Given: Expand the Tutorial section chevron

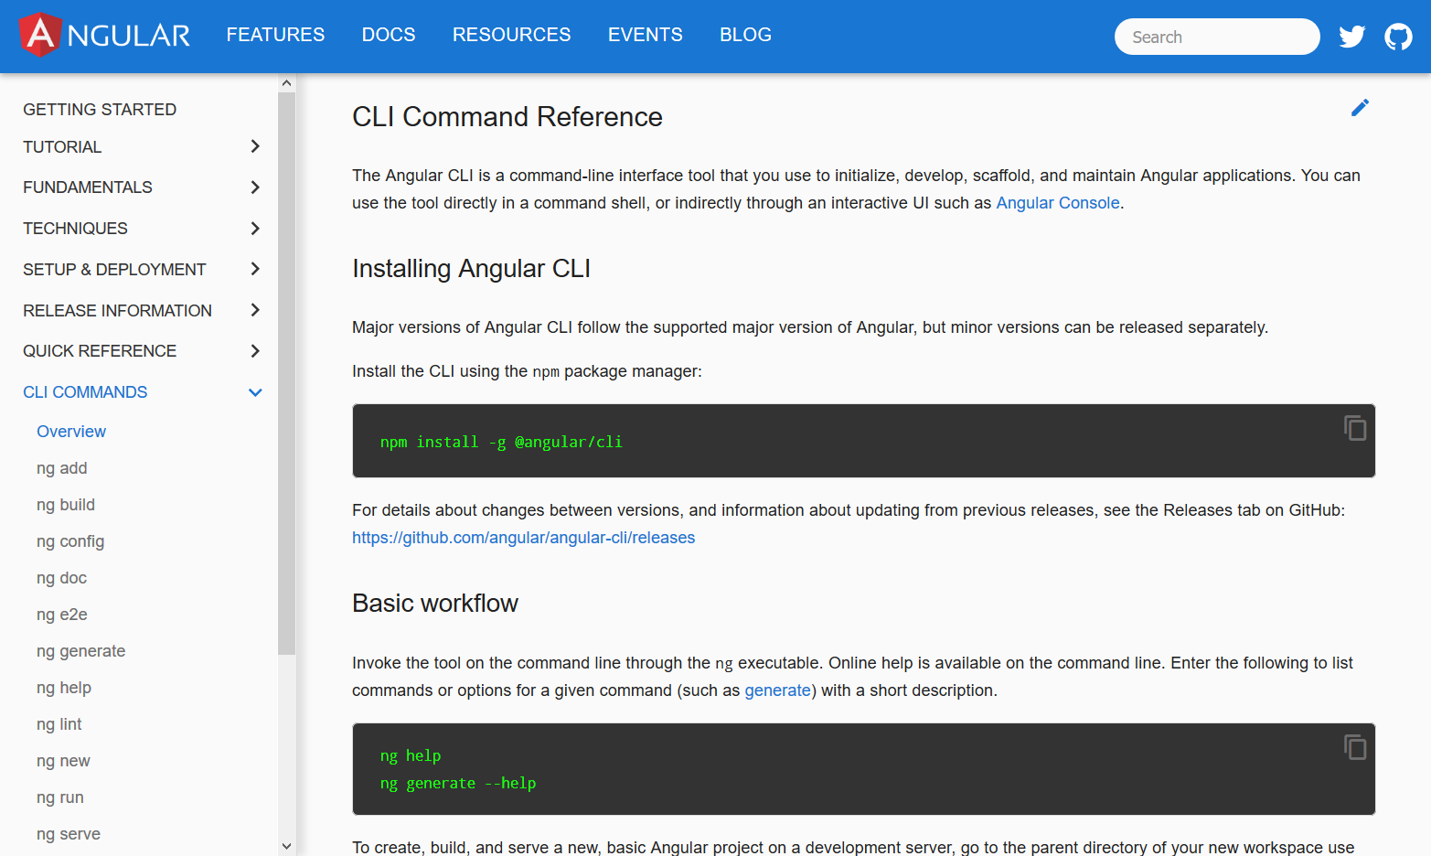Looking at the screenshot, I should pyautogui.click(x=255, y=146).
